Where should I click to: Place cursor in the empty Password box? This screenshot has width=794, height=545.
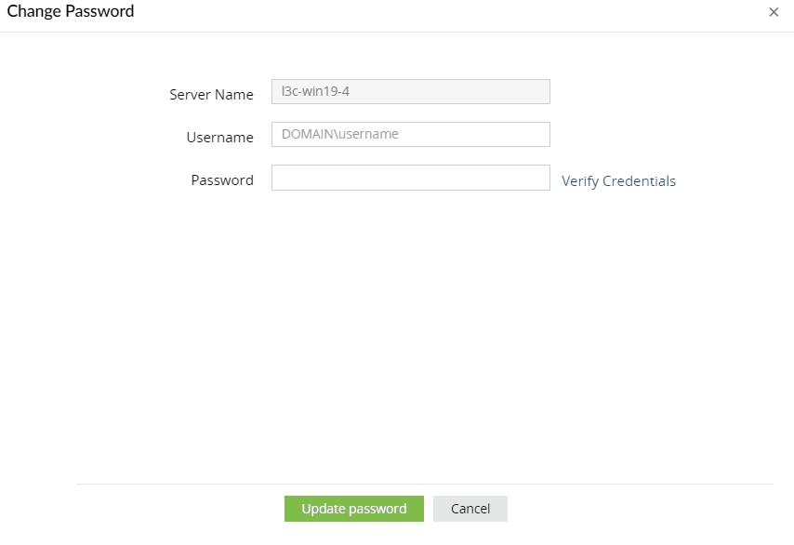410,178
